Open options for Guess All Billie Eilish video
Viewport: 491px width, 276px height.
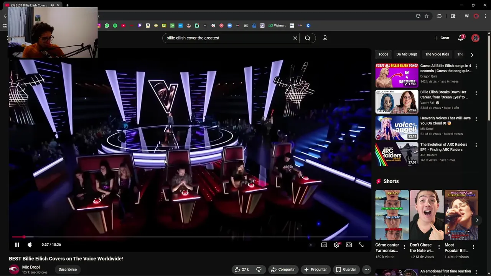(x=476, y=67)
